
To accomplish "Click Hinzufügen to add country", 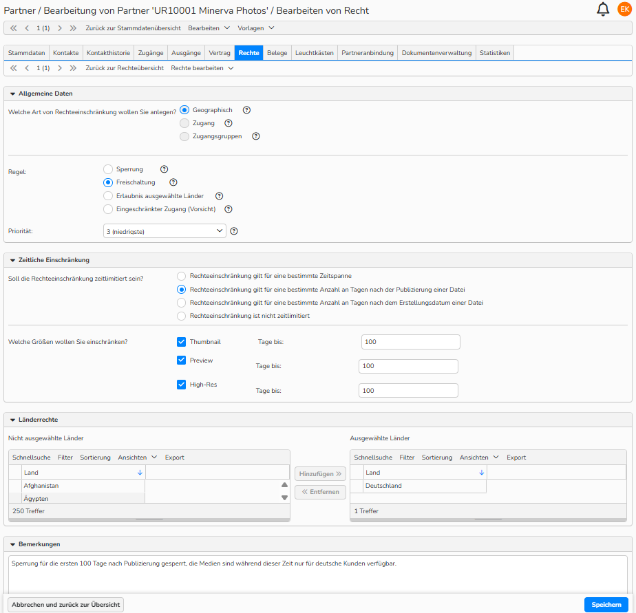I will point(320,473).
